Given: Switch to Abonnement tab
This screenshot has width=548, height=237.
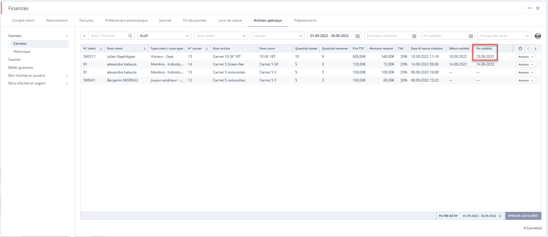Looking at the screenshot, I should pos(57,20).
